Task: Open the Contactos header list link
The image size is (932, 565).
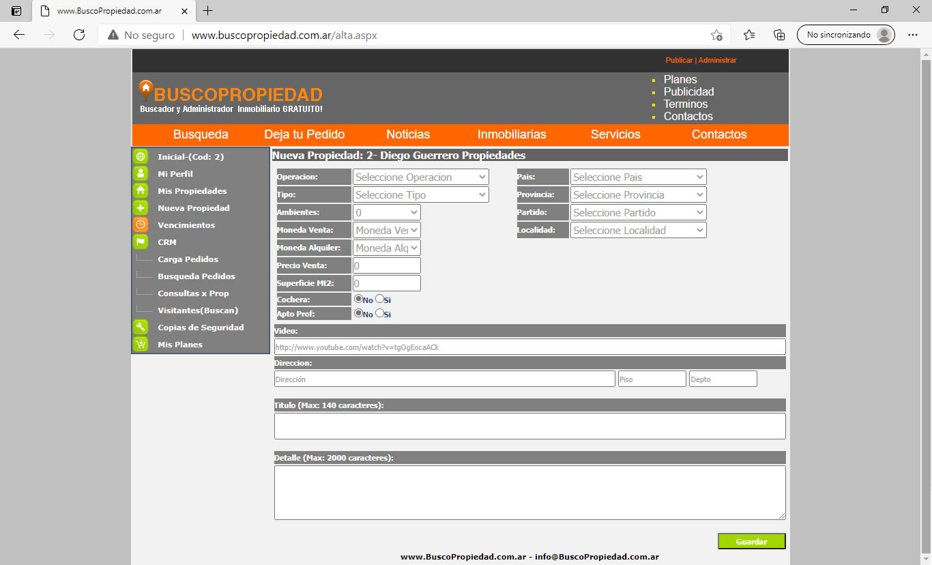Action: (688, 116)
